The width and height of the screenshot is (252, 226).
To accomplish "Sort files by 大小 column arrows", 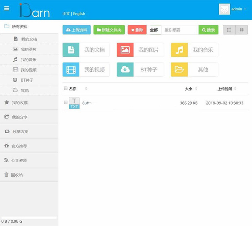I will point(196,89).
